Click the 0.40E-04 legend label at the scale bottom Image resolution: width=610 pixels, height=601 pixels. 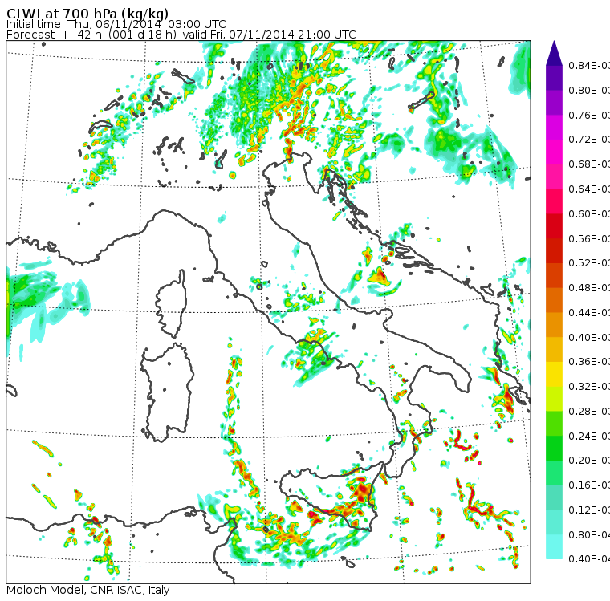tap(589, 559)
